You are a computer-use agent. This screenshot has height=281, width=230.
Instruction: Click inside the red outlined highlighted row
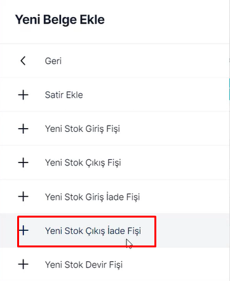[87, 231]
